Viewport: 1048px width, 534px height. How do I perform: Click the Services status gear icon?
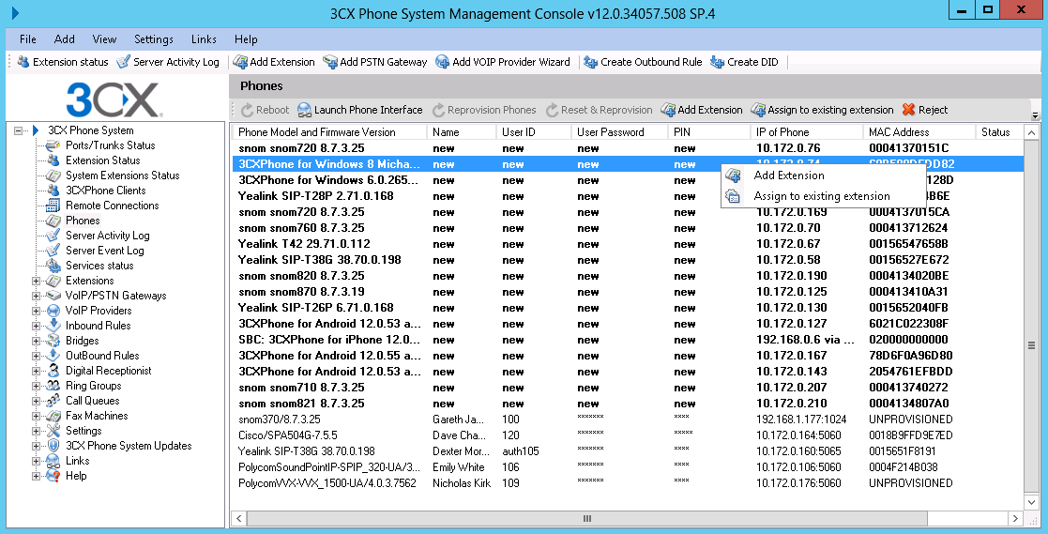point(53,266)
